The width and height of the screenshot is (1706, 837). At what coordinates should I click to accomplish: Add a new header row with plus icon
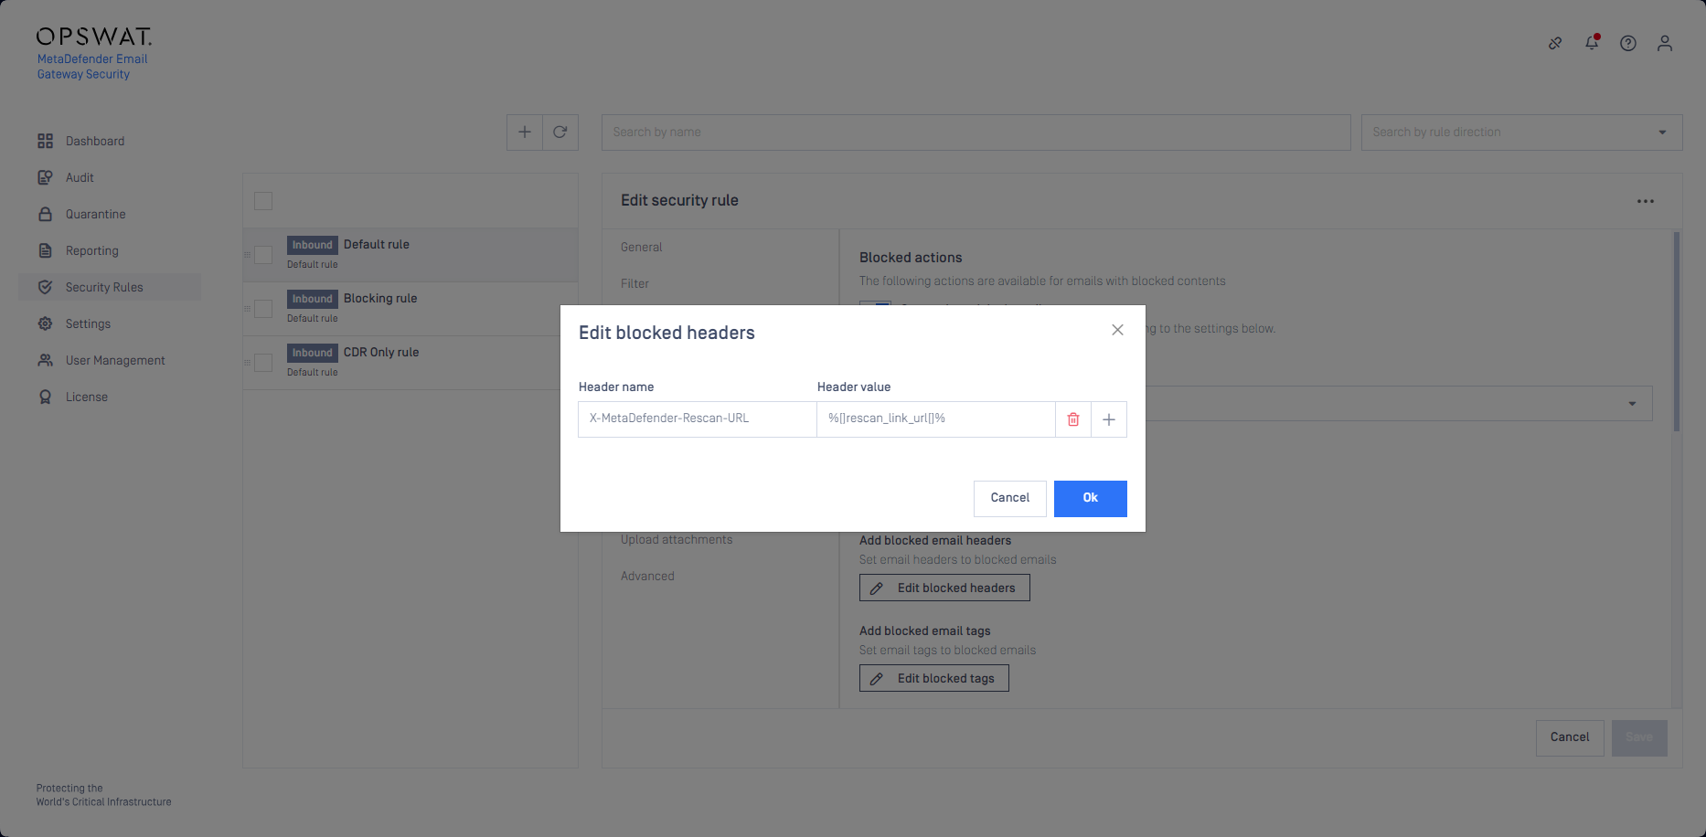[1109, 419]
